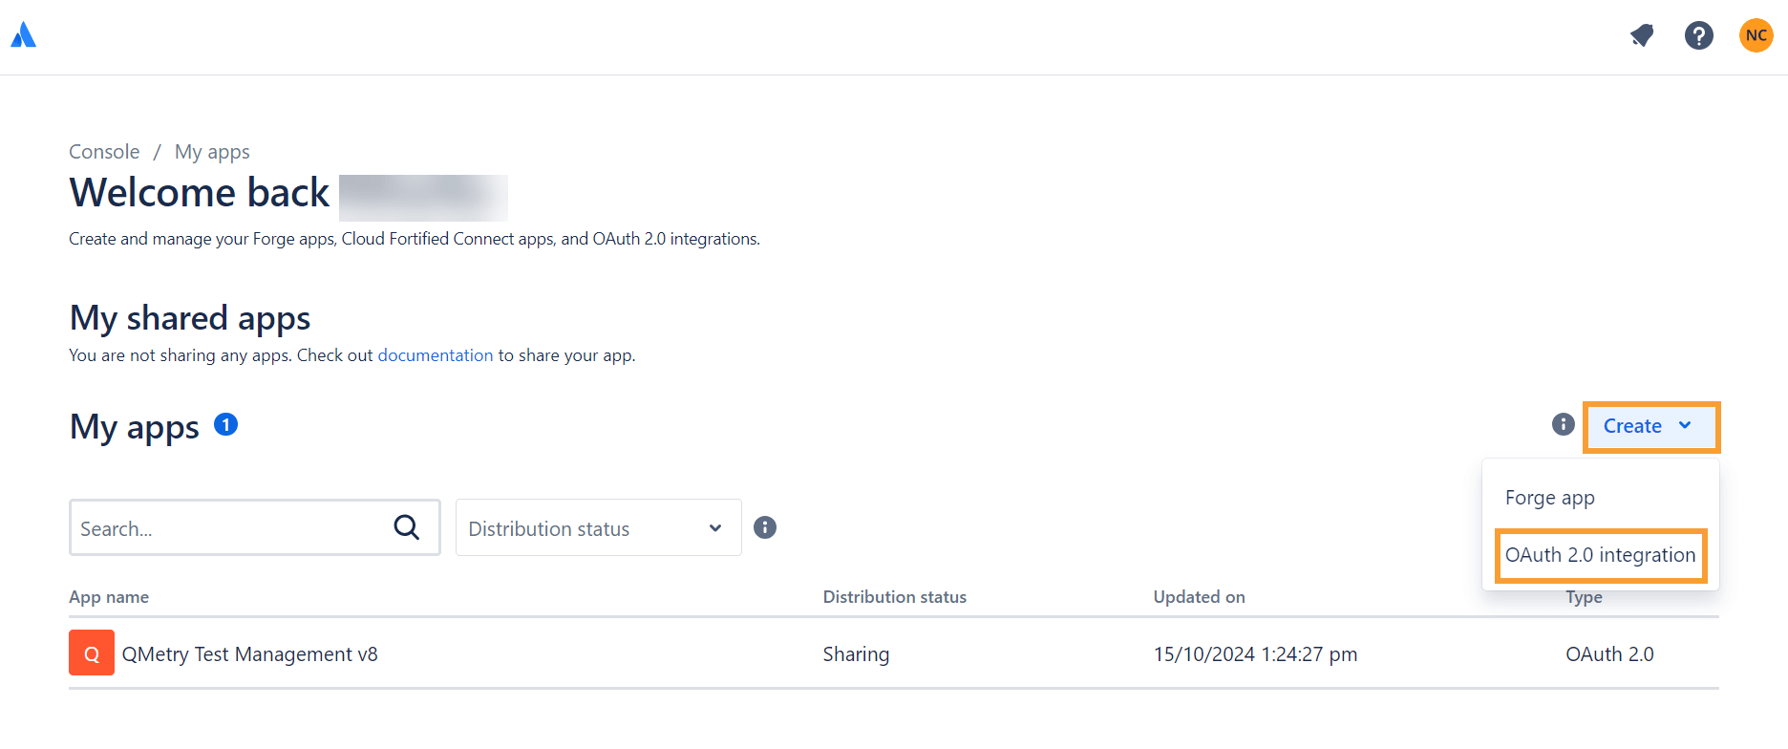Choose Forge app from the Create menu

click(x=1550, y=497)
